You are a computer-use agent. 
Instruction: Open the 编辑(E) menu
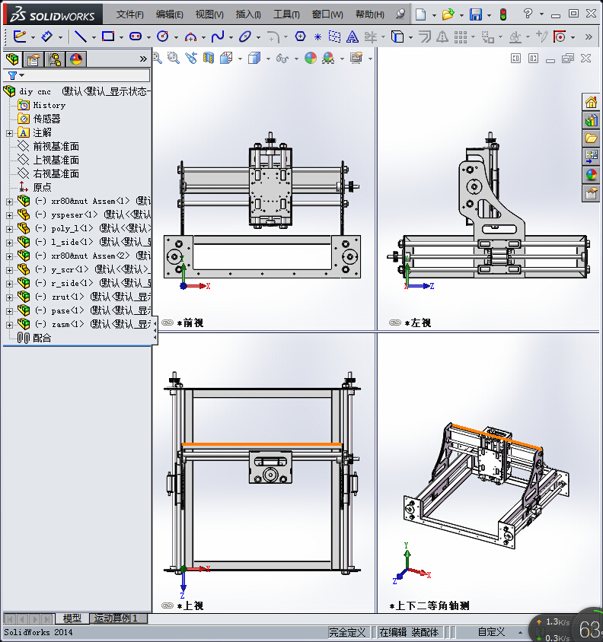169,14
